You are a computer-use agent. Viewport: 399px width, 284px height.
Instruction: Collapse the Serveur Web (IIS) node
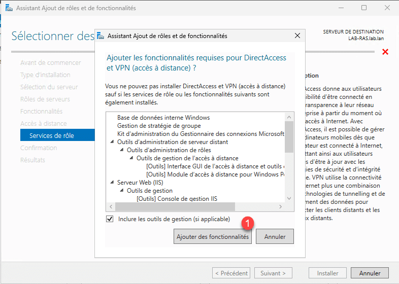(x=112, y=182)
